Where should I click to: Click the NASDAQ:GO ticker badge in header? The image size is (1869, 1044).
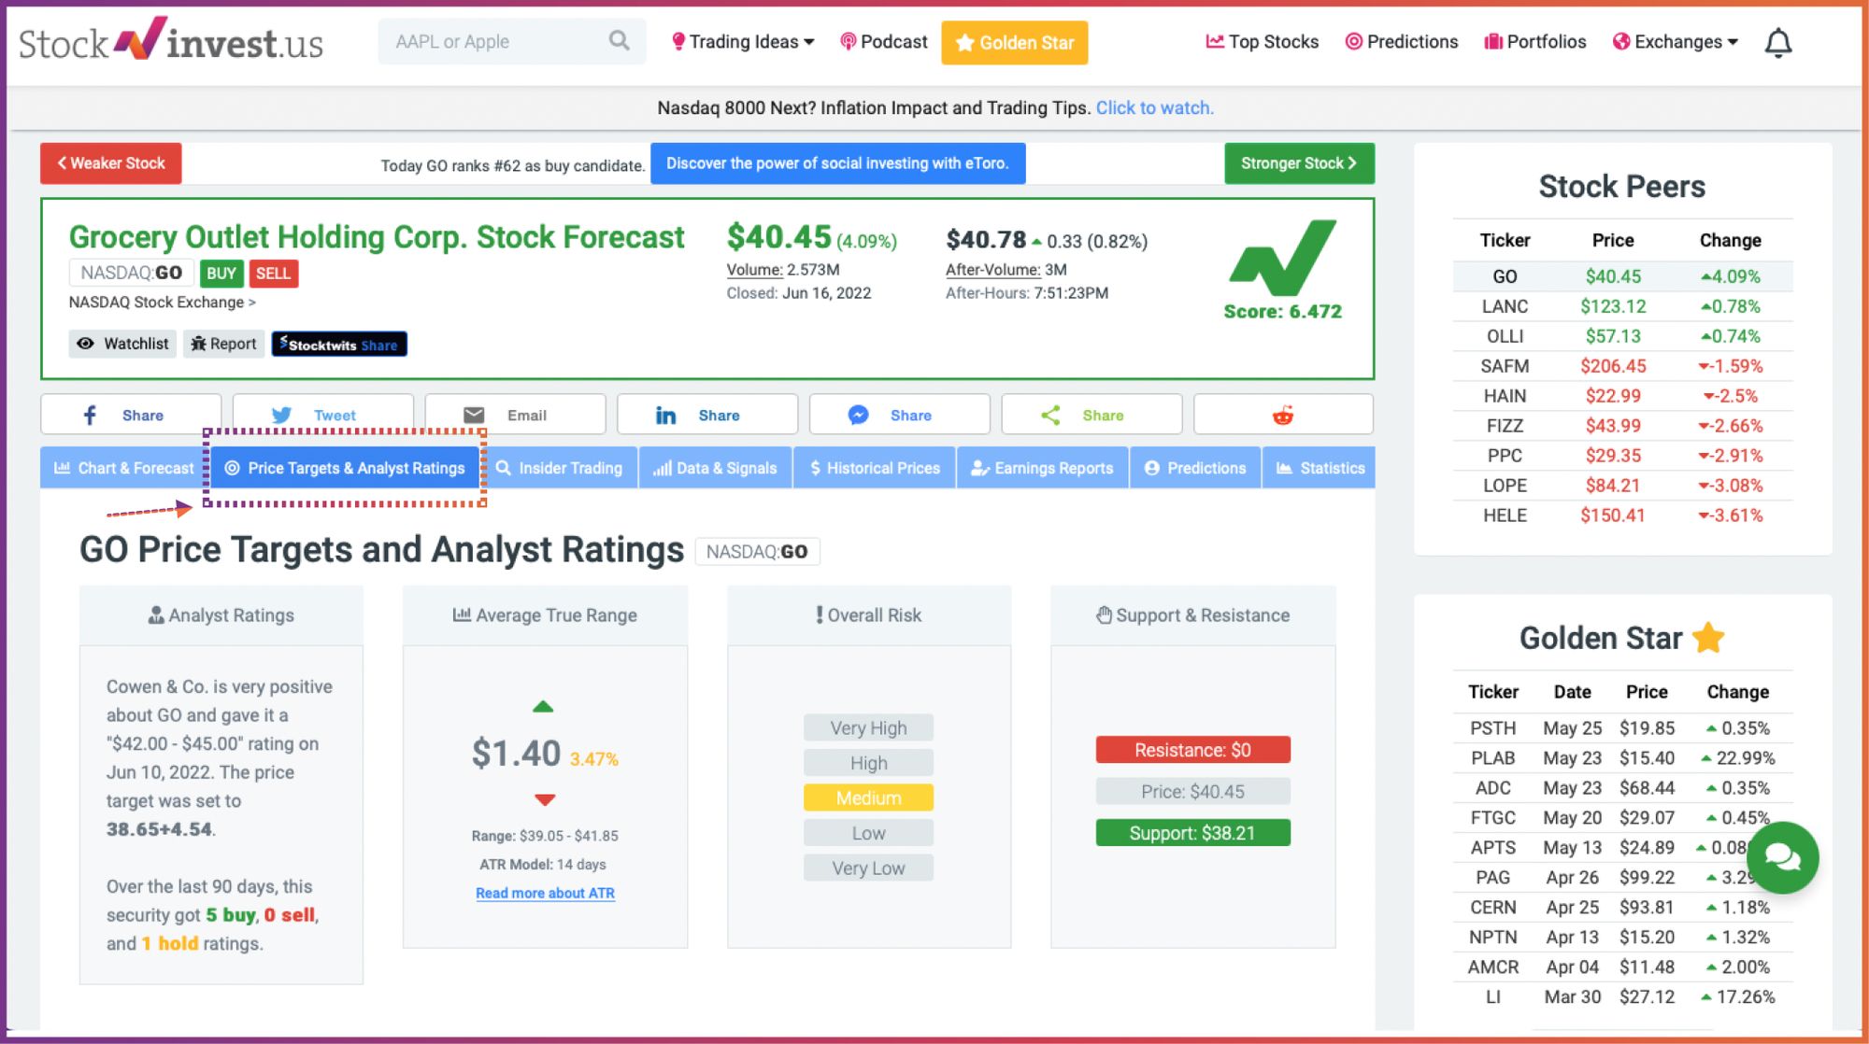click(131, 273)
